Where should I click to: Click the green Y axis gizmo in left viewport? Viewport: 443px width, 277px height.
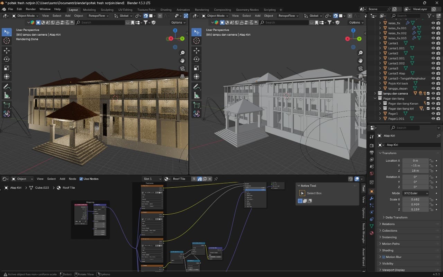tap(182, 39)
